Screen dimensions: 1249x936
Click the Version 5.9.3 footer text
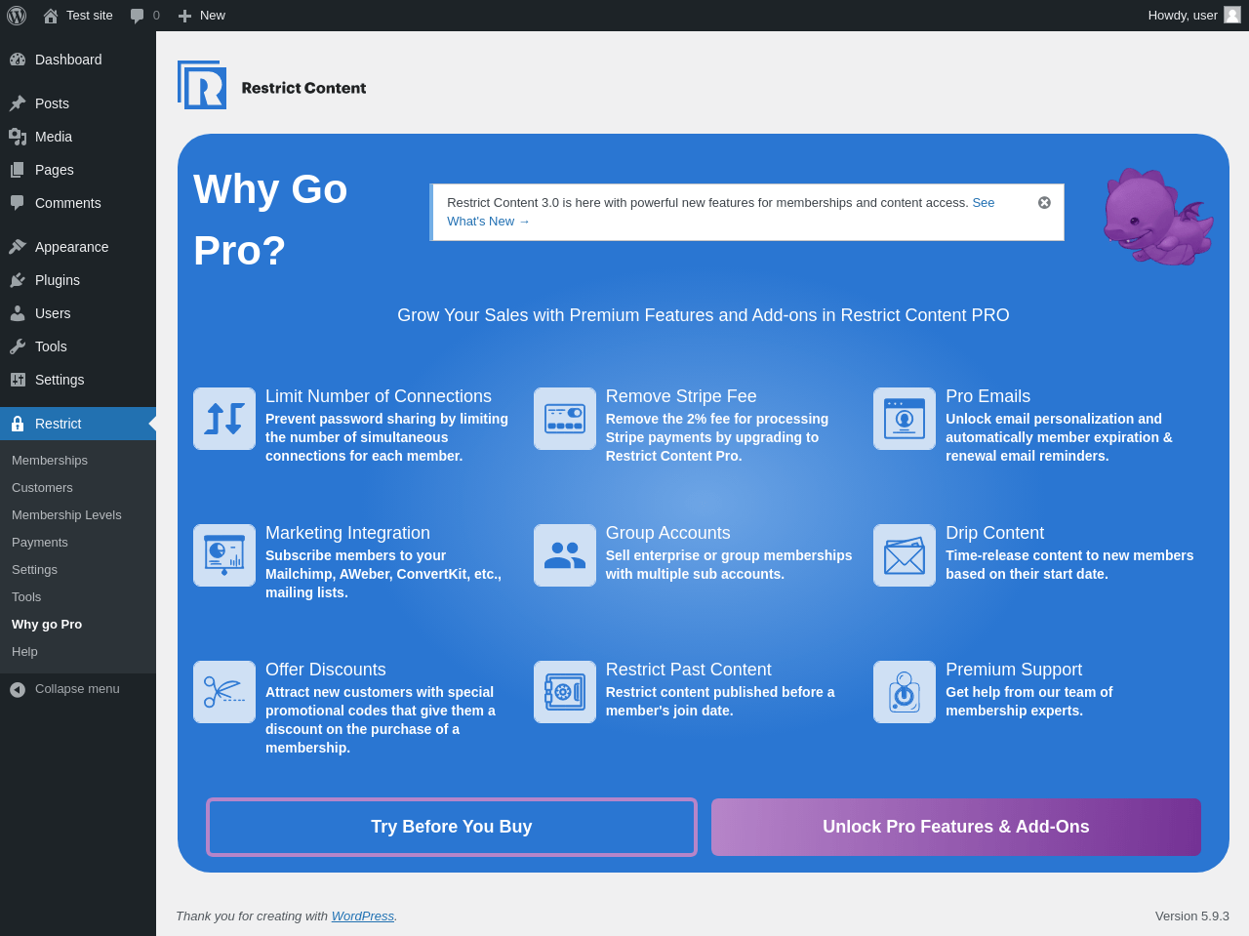[1192, 916]
